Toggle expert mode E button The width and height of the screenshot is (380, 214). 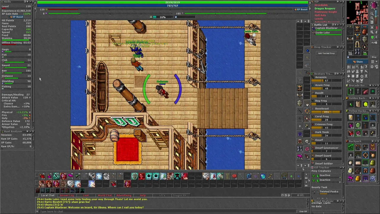coord(376,37)
